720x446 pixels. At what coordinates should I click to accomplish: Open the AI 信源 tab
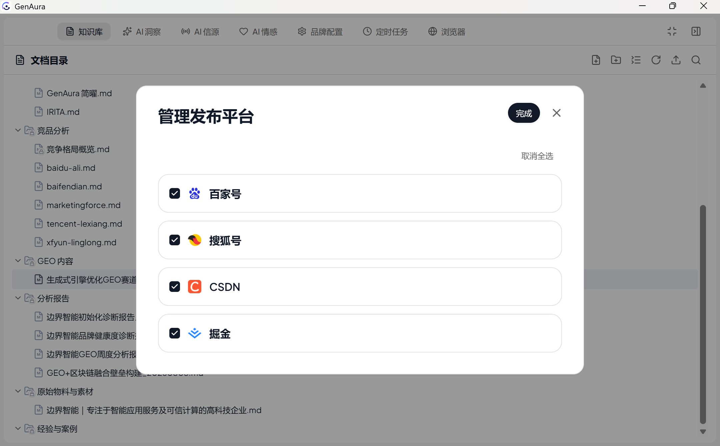click(x=200, y=32)
